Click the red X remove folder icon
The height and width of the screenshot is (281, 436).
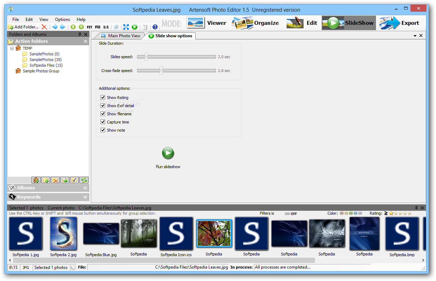click(x=44, y=27)
